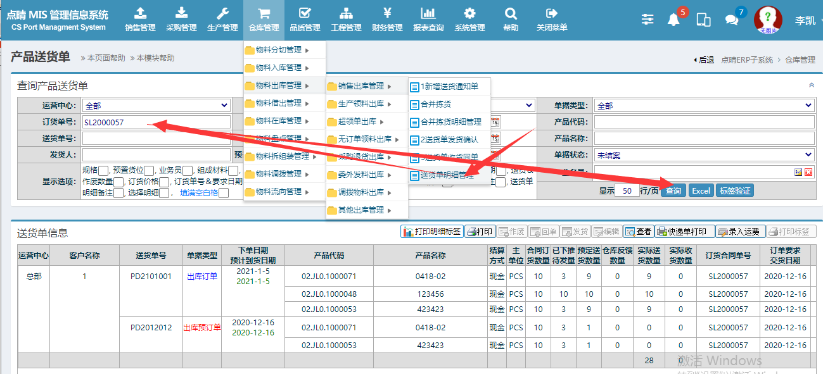Click the user avatar picture
The width and height of the screenshot is (823, 374).
pos(767,20)
